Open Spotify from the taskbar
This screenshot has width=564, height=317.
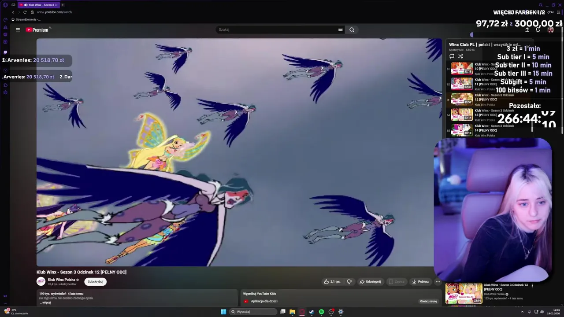pos(321,312)
